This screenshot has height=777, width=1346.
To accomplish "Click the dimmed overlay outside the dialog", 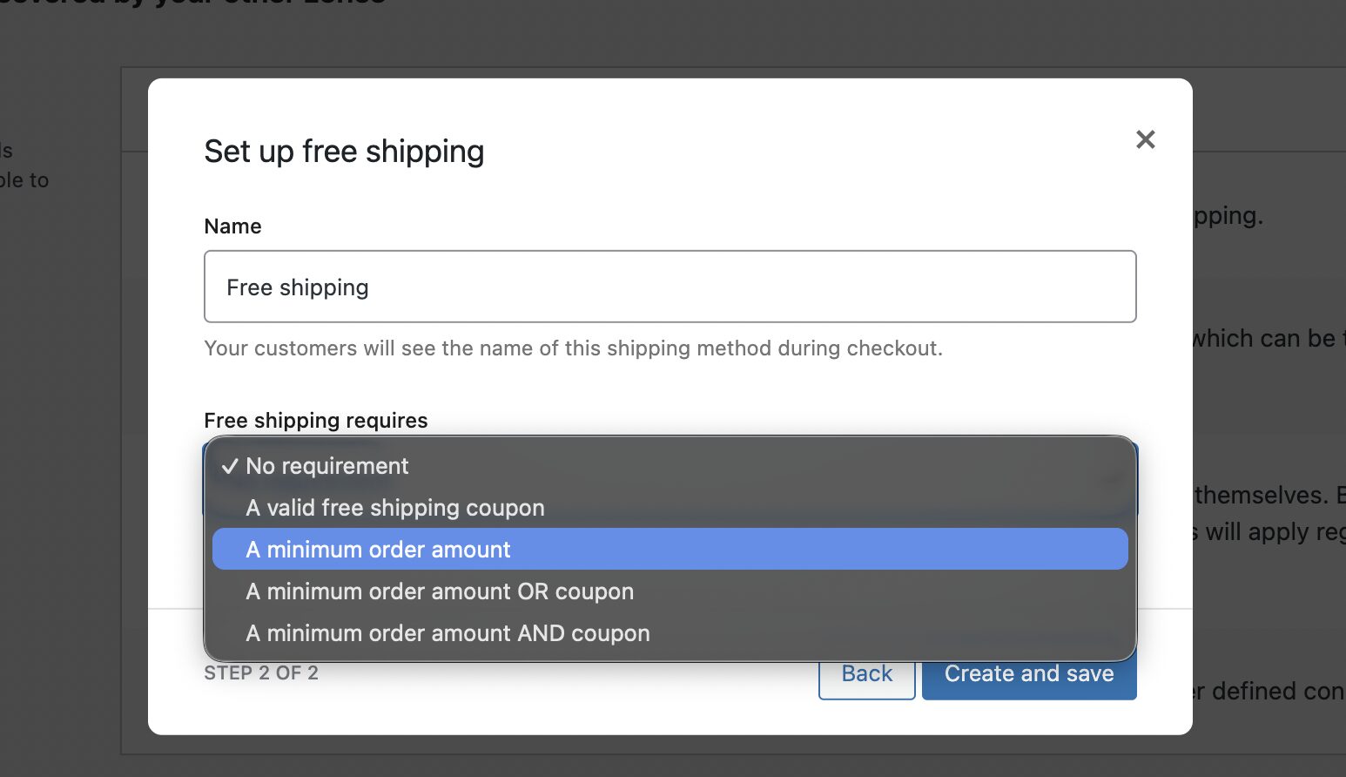I will click(61, 392).
